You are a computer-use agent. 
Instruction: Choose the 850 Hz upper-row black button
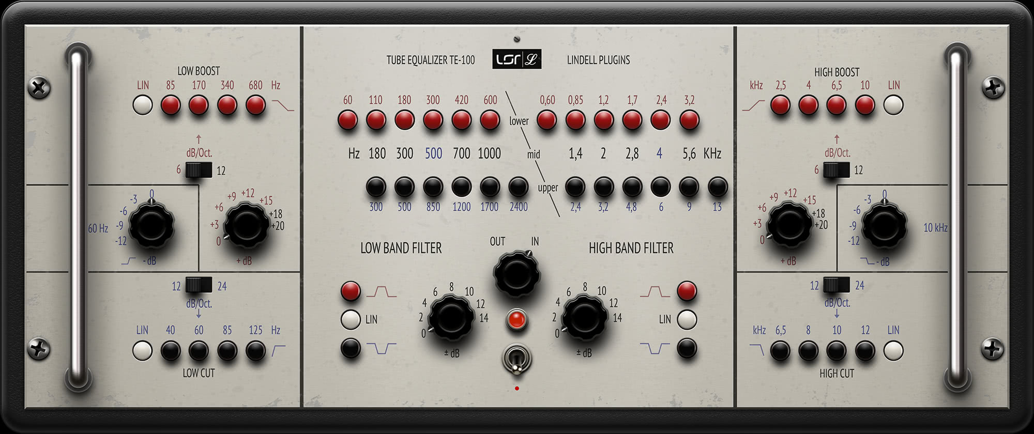(433, 187)
